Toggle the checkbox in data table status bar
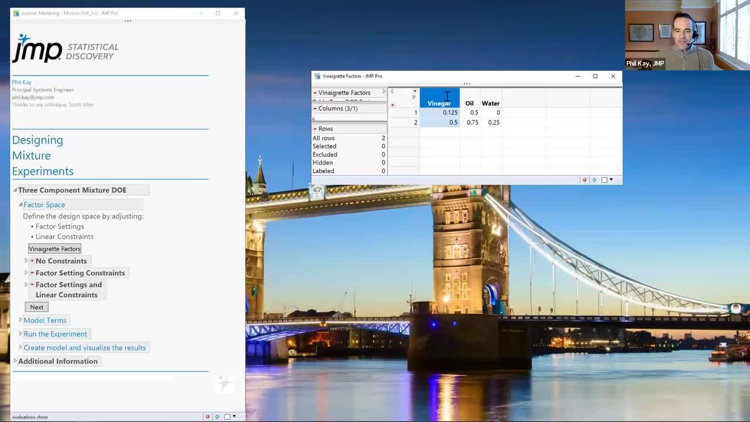The image size is (750, 422). coord(604,180)
